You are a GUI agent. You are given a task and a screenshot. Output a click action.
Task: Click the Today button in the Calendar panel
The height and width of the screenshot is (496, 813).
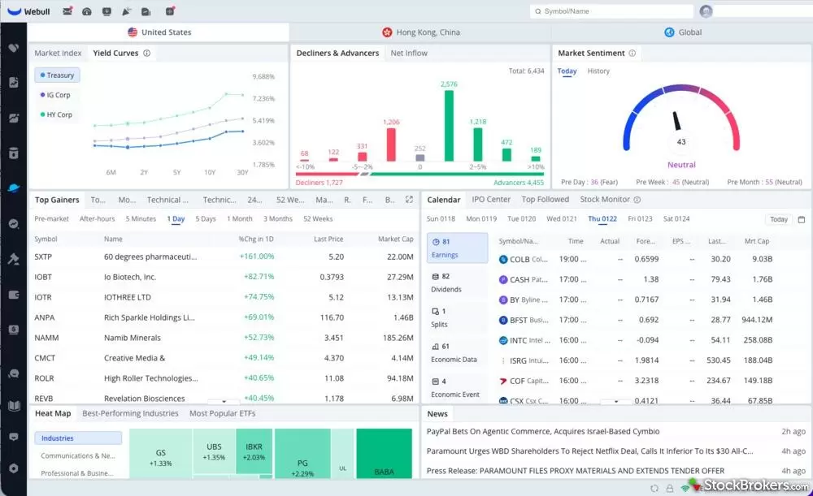click(778, 219)
